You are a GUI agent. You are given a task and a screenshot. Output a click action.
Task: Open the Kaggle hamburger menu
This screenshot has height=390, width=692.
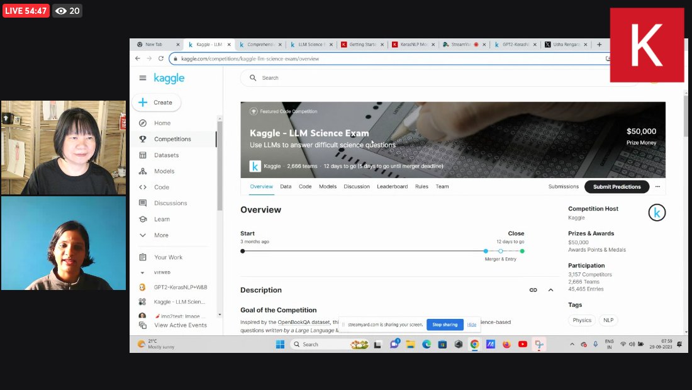point(143,78)
